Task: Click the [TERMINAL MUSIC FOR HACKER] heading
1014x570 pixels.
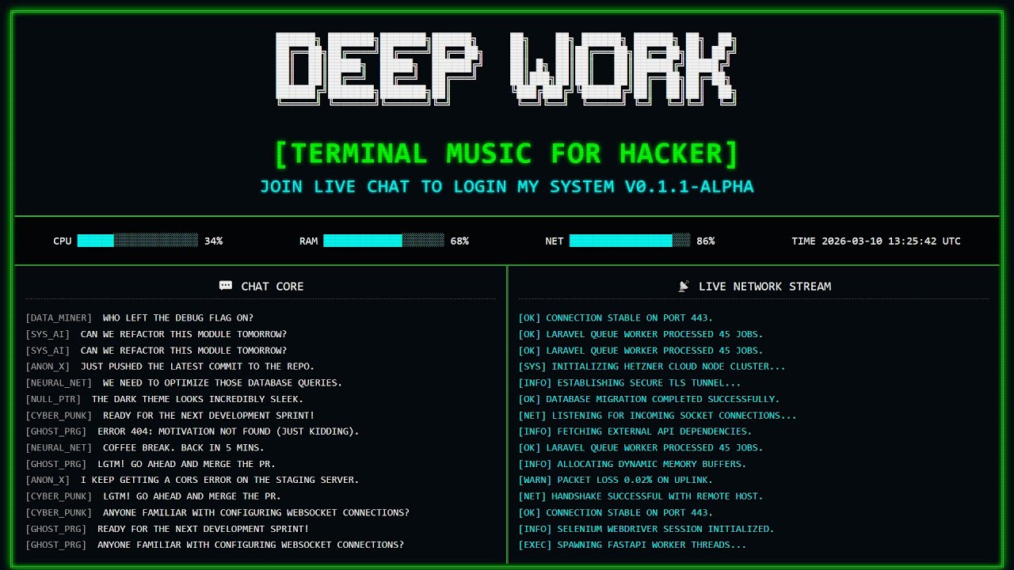Action: pos(507,154)
